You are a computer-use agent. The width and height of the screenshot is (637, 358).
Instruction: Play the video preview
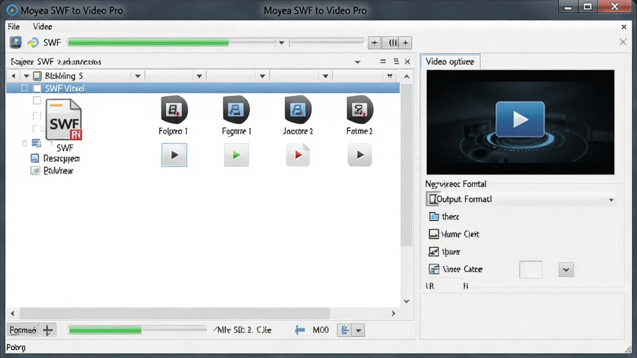[520, 119]
